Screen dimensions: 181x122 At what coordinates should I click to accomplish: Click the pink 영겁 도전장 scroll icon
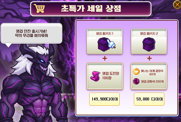coord(95,76)
